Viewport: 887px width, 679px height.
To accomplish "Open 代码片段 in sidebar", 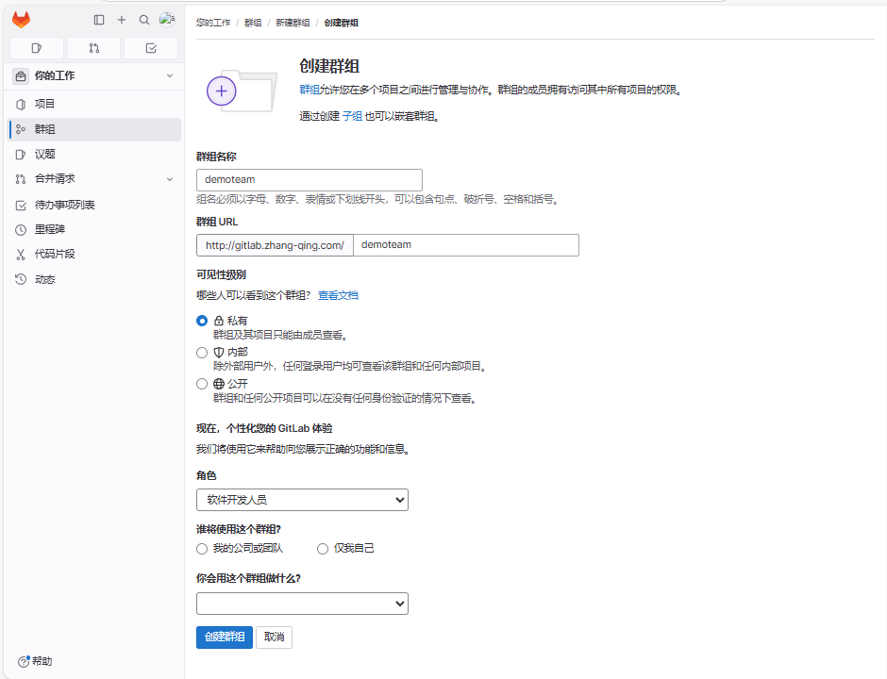I will point(95,255).
